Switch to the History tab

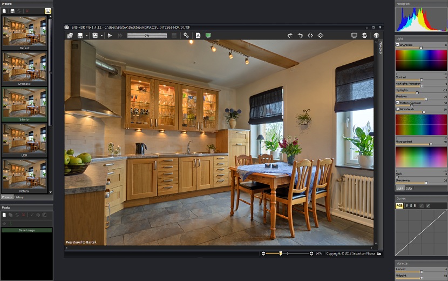pyautogui.click(x=19, y=197)
